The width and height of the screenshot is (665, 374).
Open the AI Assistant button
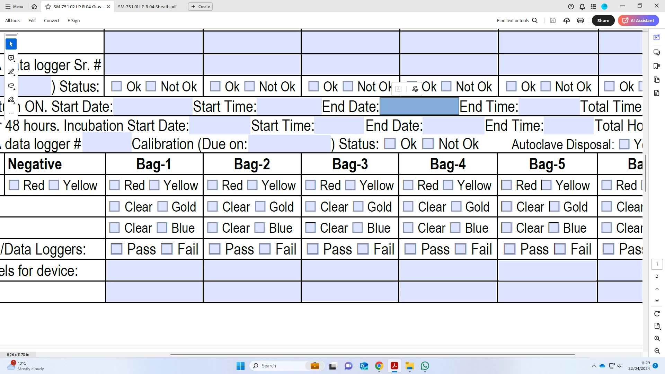coord(638,20)
